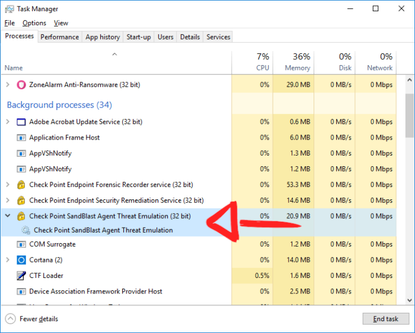Sort by the CPU column header

point(252,63)
